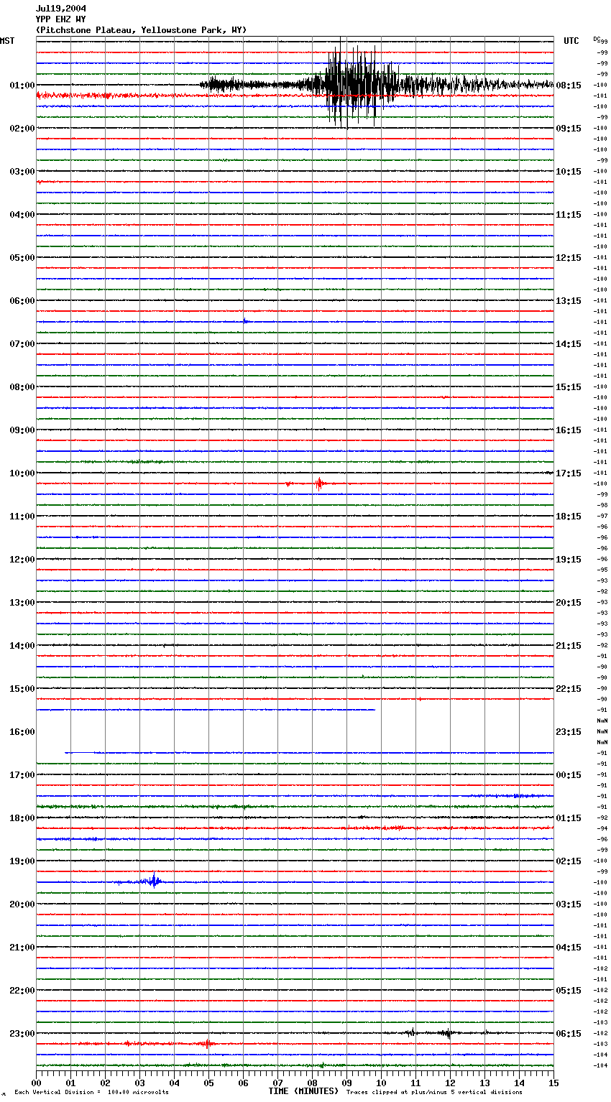
Task: Select the 06:00 MST time label
Action: [22, 301]
